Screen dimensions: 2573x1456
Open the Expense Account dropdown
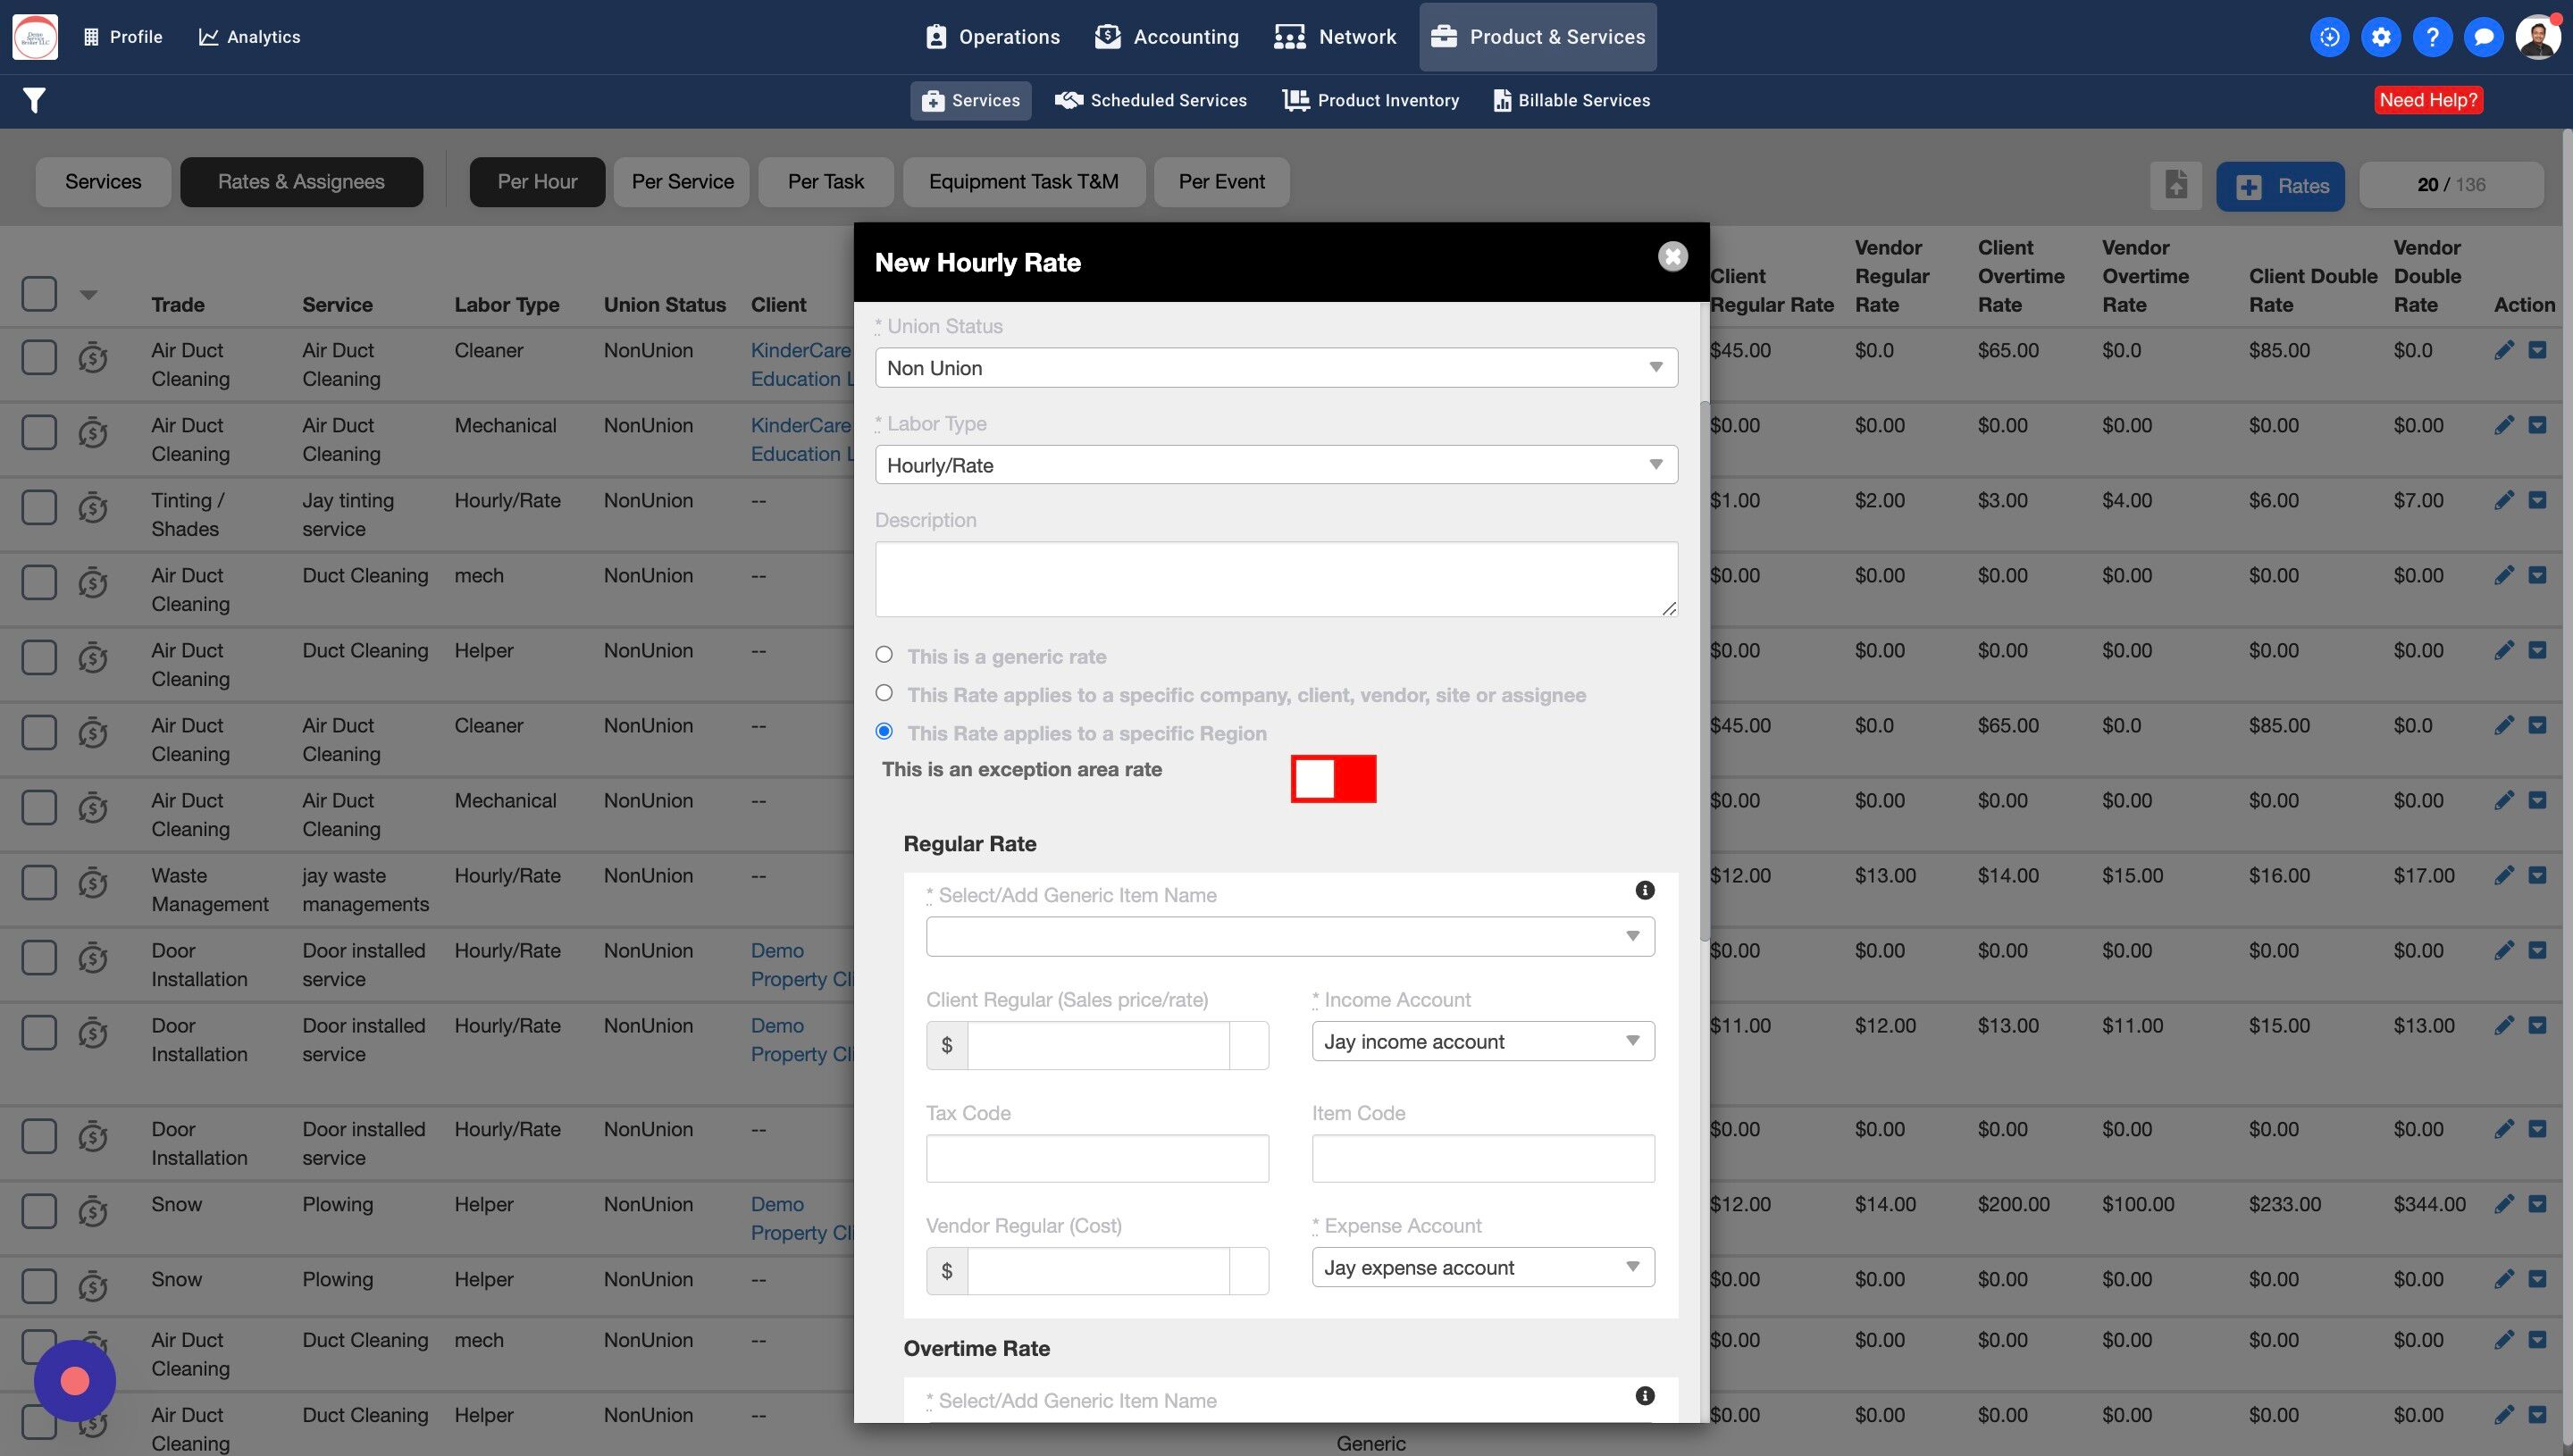[x=1482, y=1267]
